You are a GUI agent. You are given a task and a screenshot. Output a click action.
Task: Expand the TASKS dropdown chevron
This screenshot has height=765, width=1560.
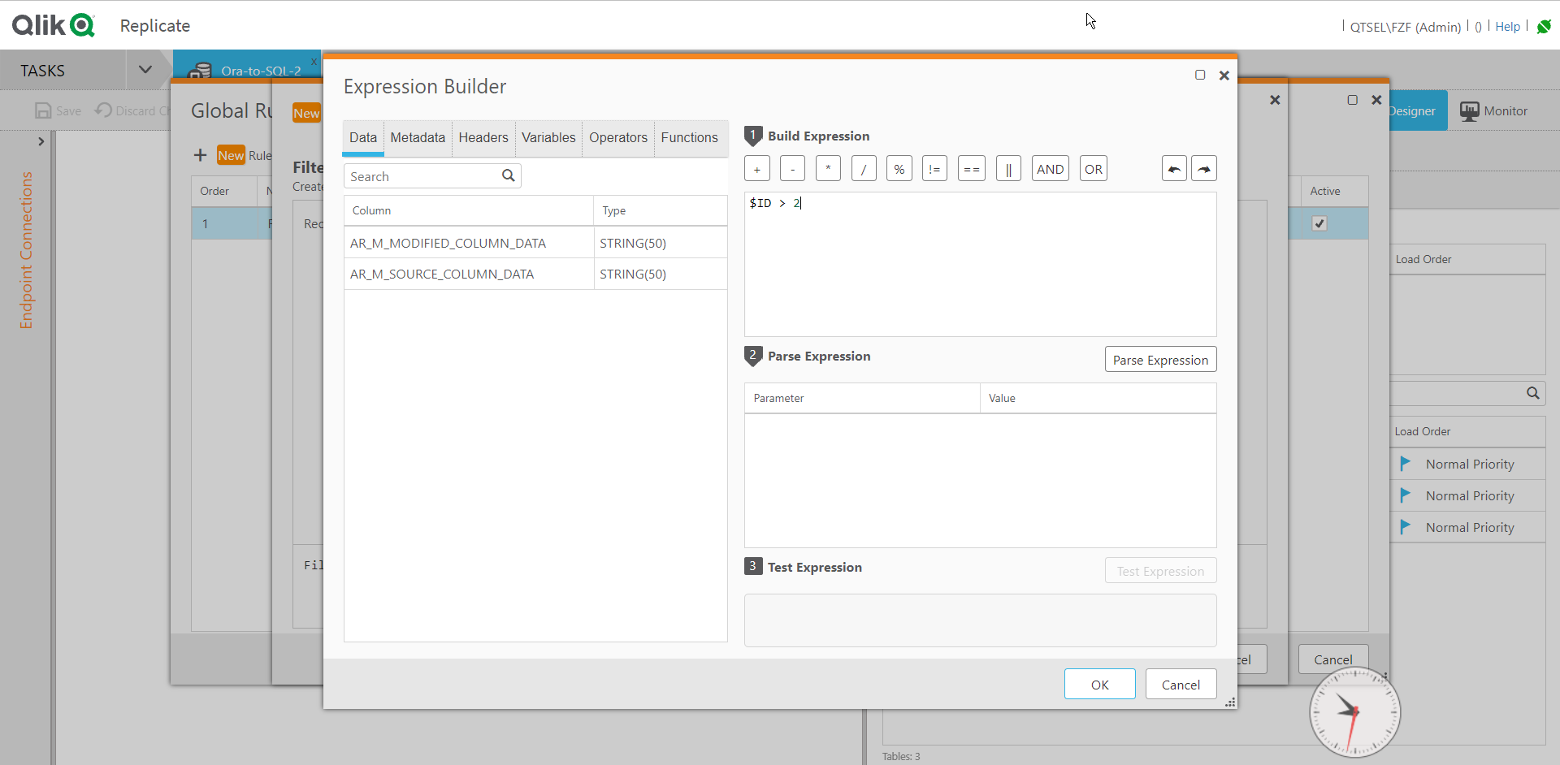pyautogui.click(x=145, y=70)
